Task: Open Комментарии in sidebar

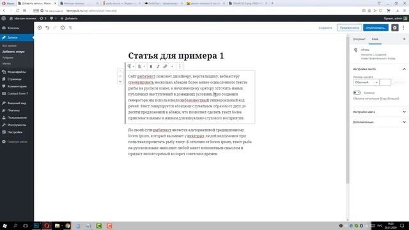Action: click(x=17, y=86)
